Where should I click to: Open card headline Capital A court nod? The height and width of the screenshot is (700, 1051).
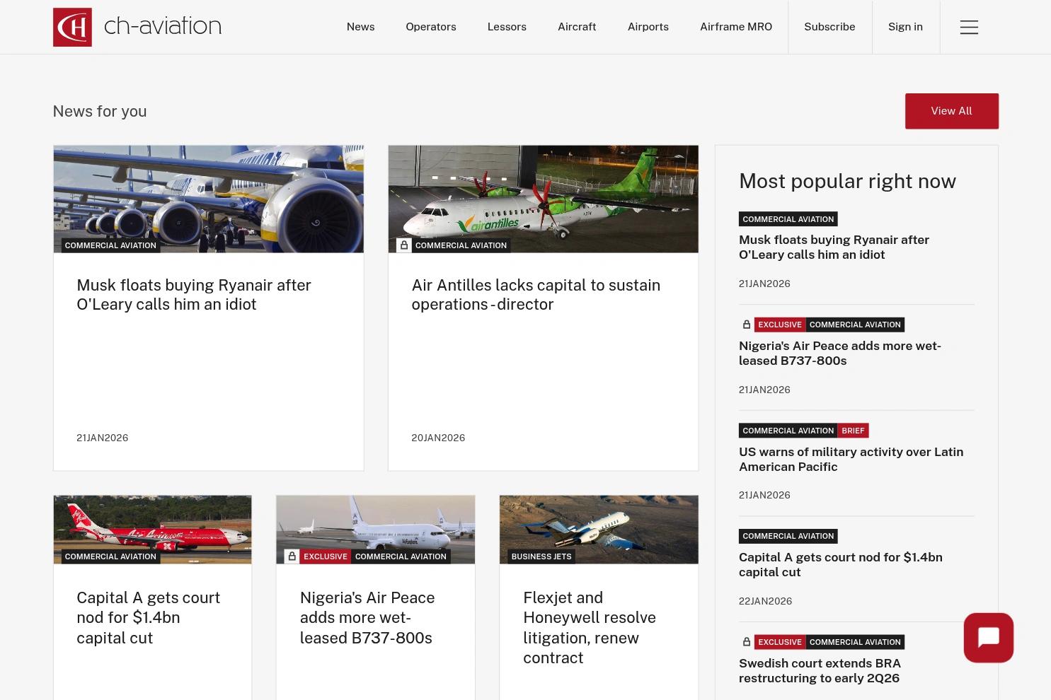coord(149,617)
